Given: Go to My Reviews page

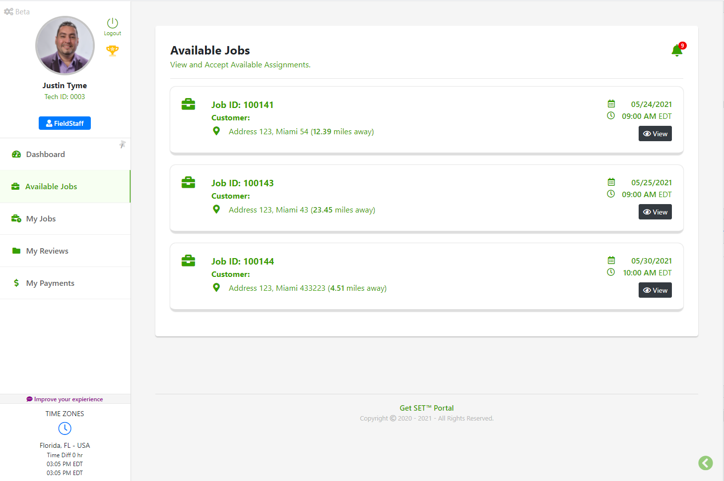Looking at the screenshot, I should click(47, 251).
